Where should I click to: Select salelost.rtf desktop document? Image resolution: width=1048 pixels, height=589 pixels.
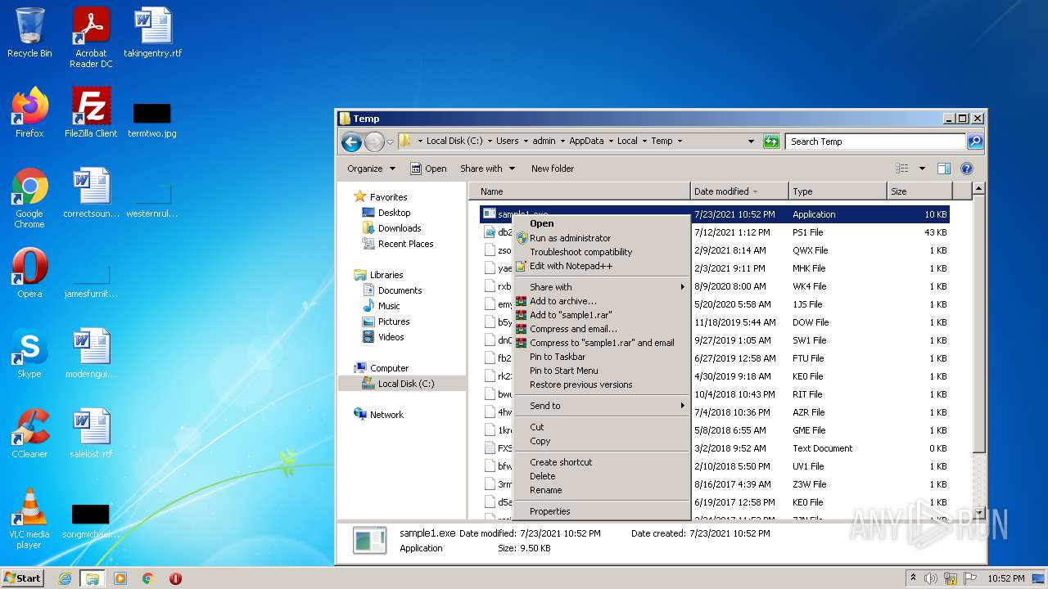91,434
